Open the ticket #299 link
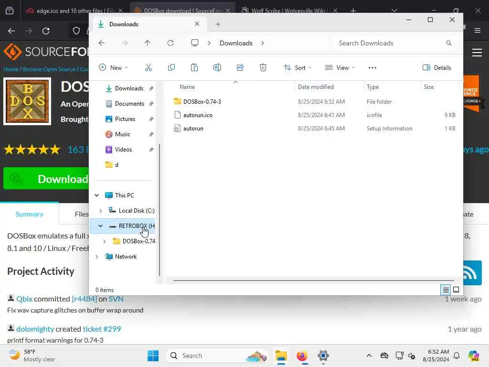 click(x=102, y=329)
